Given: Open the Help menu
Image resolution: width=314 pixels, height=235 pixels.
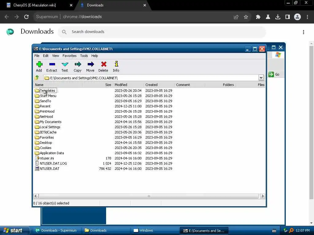Looking at the screenshot, I should [x=94, y=56].
